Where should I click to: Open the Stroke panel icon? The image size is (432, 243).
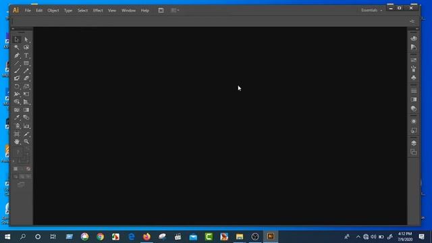click(414, 90)
